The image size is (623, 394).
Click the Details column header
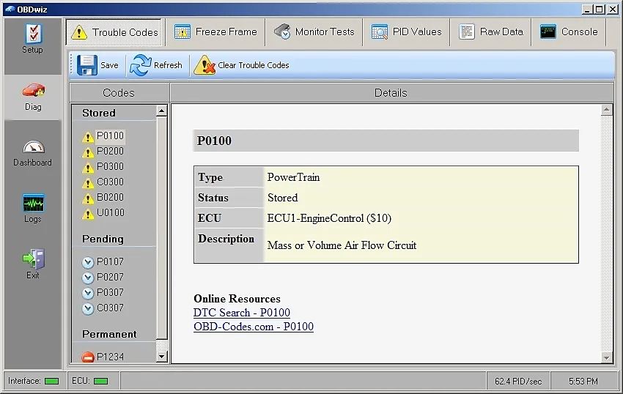tap(391, 93)
